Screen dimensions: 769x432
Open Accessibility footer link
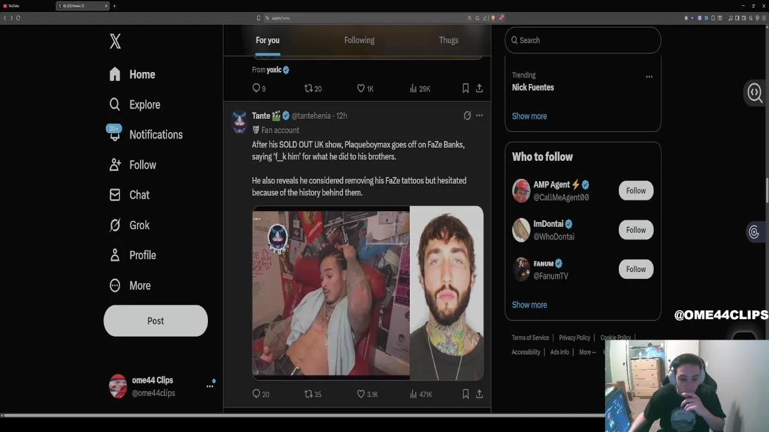pos(526,352)
